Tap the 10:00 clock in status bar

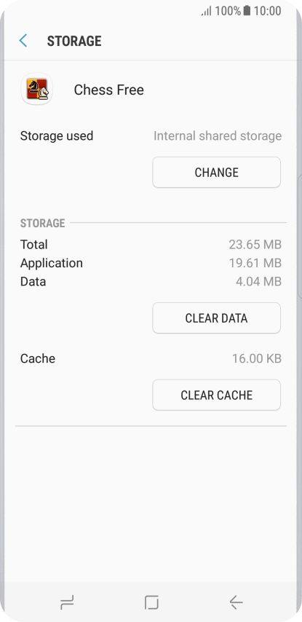[x=268, y=11]
